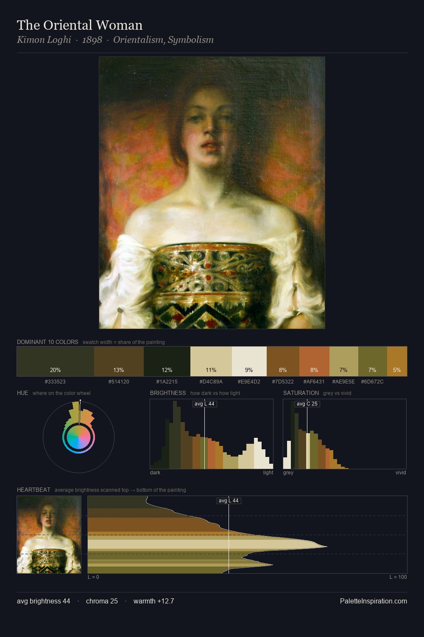The height and width of the screenshot is (637, 424).
Task: Click the 'HEARTBEAT' section heading
Action: tap(33, 490)
